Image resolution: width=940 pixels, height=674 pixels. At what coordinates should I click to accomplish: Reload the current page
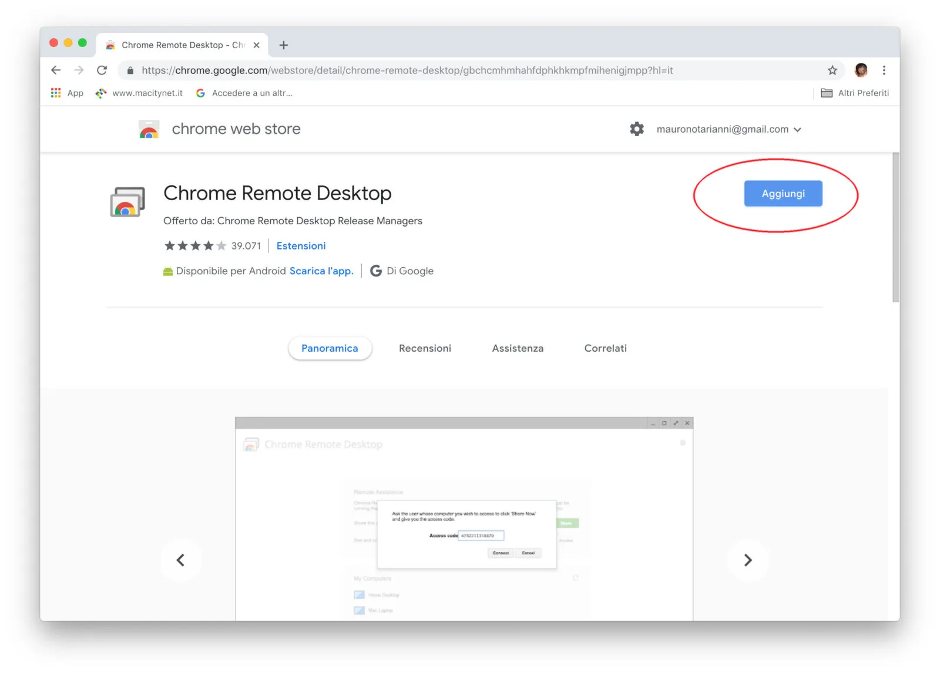pyautogui.click(x=102, y=70)
